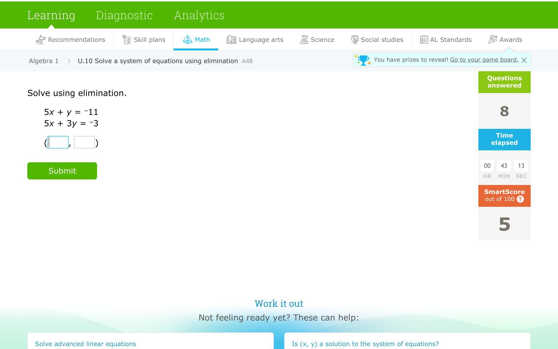Navigate to Algebra 1 breadcrumb

pos(44,61)
